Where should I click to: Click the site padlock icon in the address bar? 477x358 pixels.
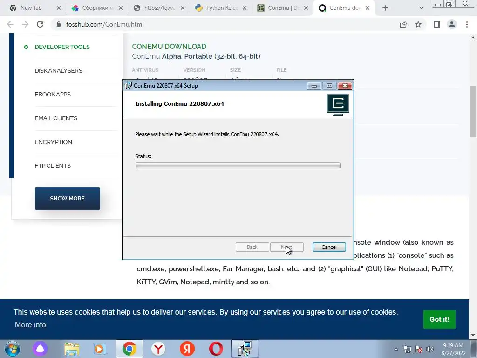59,24
